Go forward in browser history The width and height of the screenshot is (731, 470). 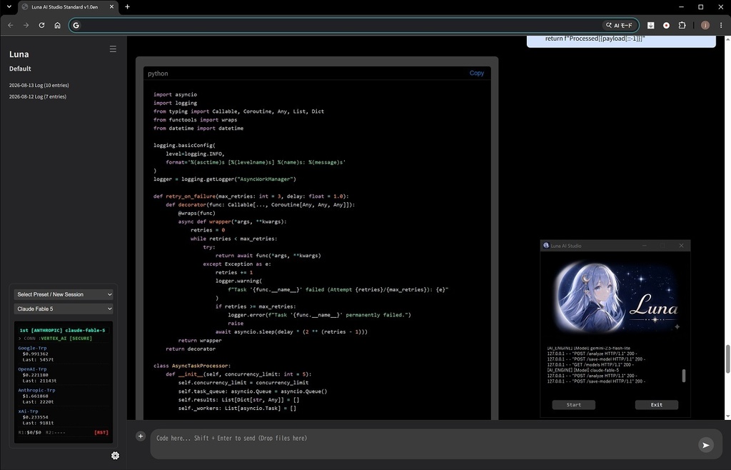tap(26, 25)
